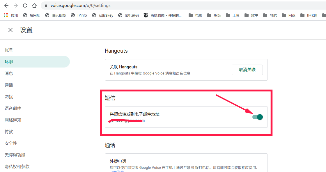The height and width of the screenshot is (172, 326).
Task: Click the 外拨电话 setting title
Action: pos(118,162)
